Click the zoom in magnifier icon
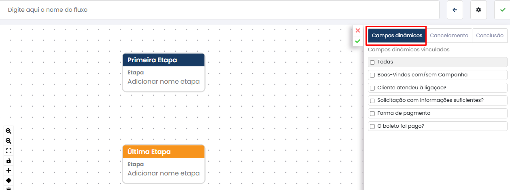The image size is (510, 190). (8, 131)
